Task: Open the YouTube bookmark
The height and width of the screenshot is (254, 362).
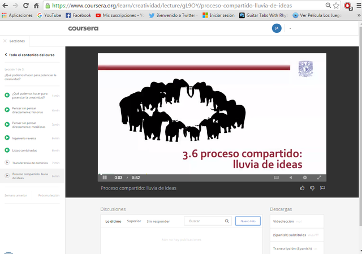Action: (x=49, y=15)
